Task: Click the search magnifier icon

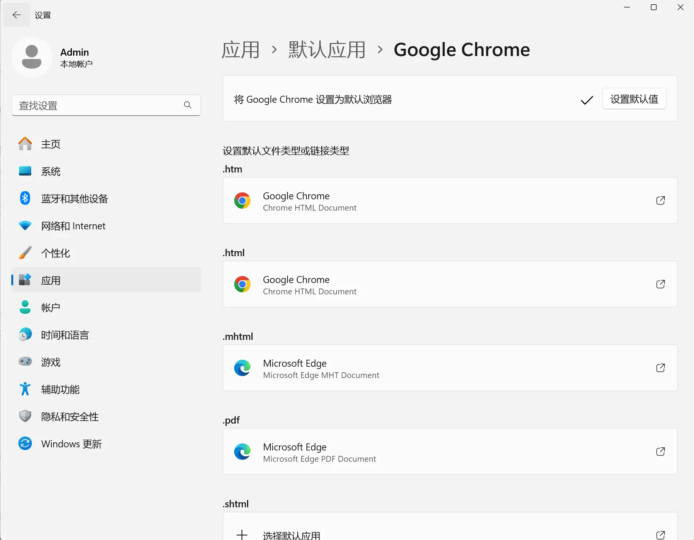Action: (x=188, y=105)
